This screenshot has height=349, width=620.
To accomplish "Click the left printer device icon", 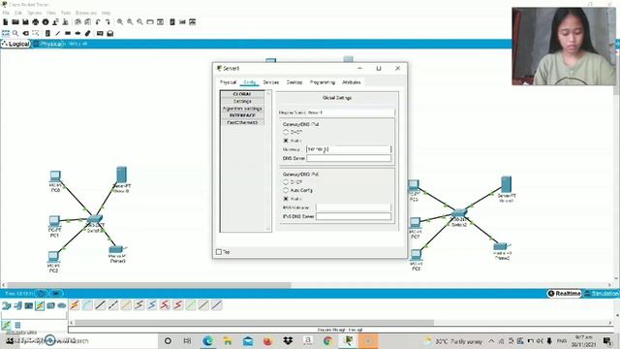I will click(116, 250).
